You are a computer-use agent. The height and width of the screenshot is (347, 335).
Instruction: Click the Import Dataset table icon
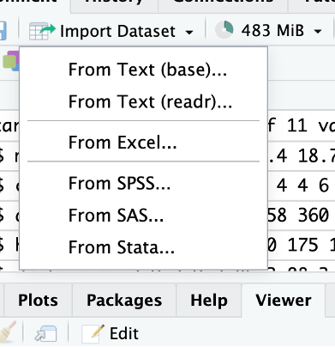[42, 31]
